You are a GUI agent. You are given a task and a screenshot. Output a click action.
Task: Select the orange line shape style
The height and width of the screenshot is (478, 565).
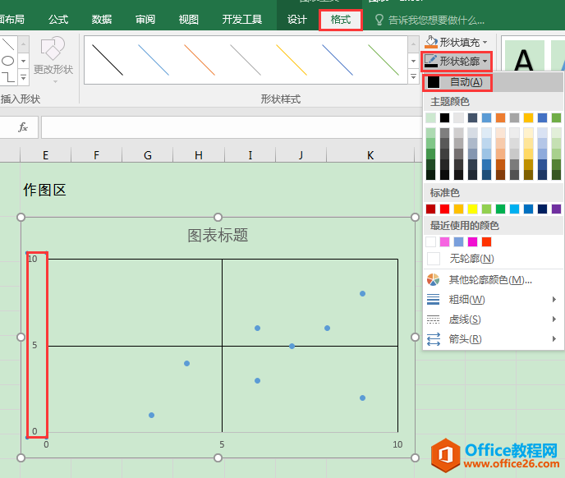coord(200,60)
